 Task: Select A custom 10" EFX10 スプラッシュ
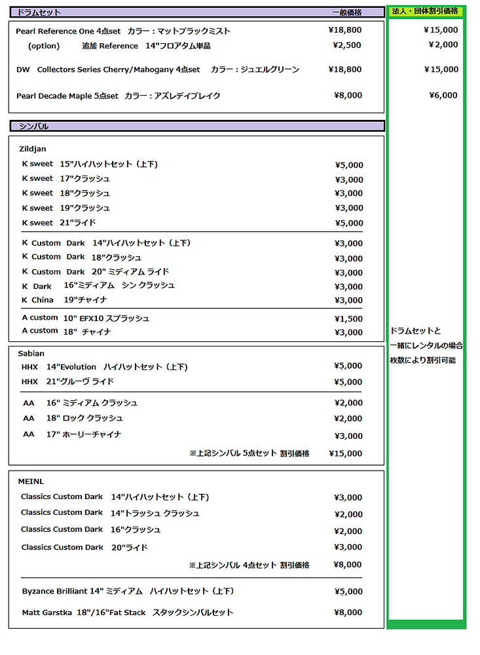pyautogui.click(x=85, y=318)
